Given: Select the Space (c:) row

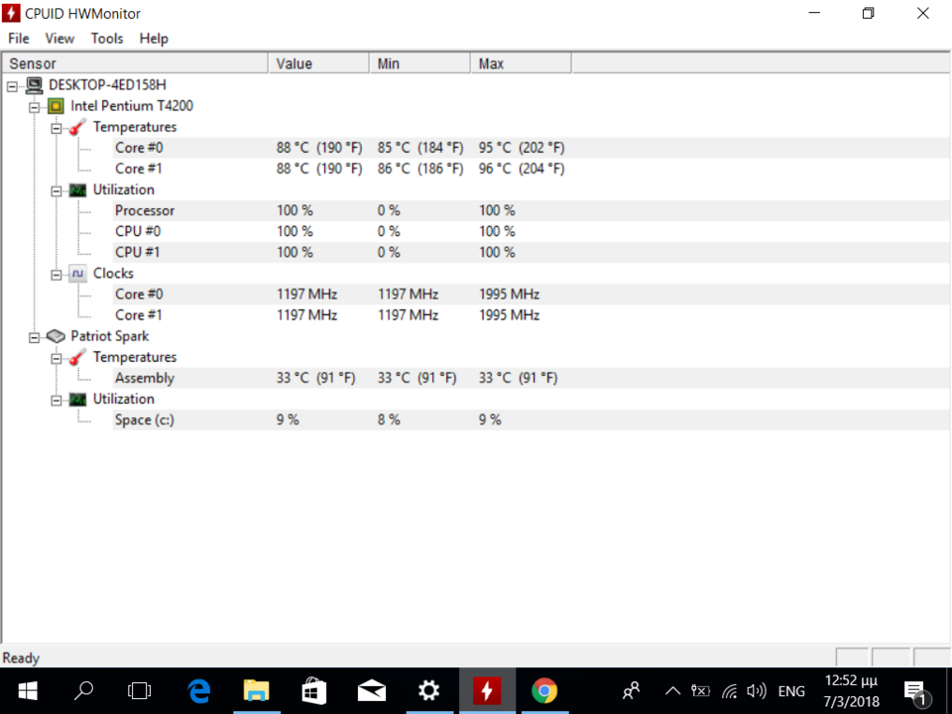Looking at the screenshot, I should (532, 420).
